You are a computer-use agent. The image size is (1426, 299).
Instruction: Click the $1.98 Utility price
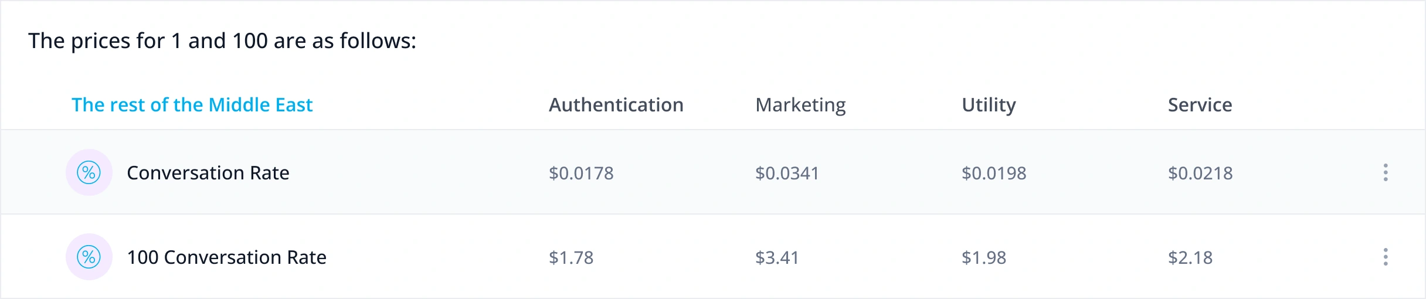[x=984, y=257]
